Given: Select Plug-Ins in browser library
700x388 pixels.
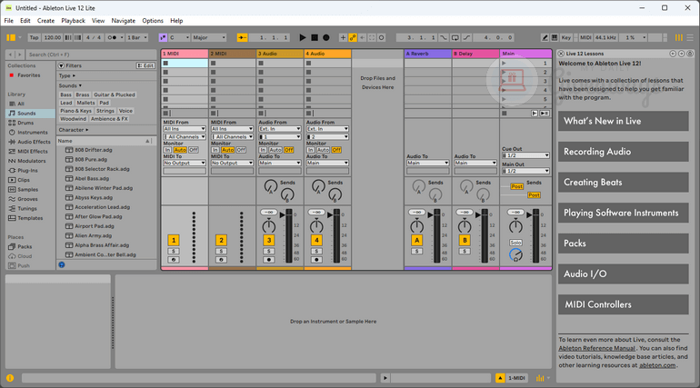Looking at the screenshot, I should point(27,170).
